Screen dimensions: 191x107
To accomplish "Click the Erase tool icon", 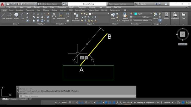I will [x=48, y=14].
